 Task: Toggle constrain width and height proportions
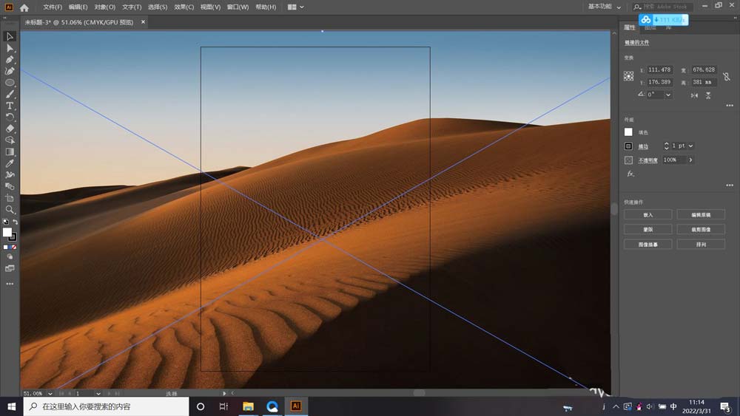727,76
